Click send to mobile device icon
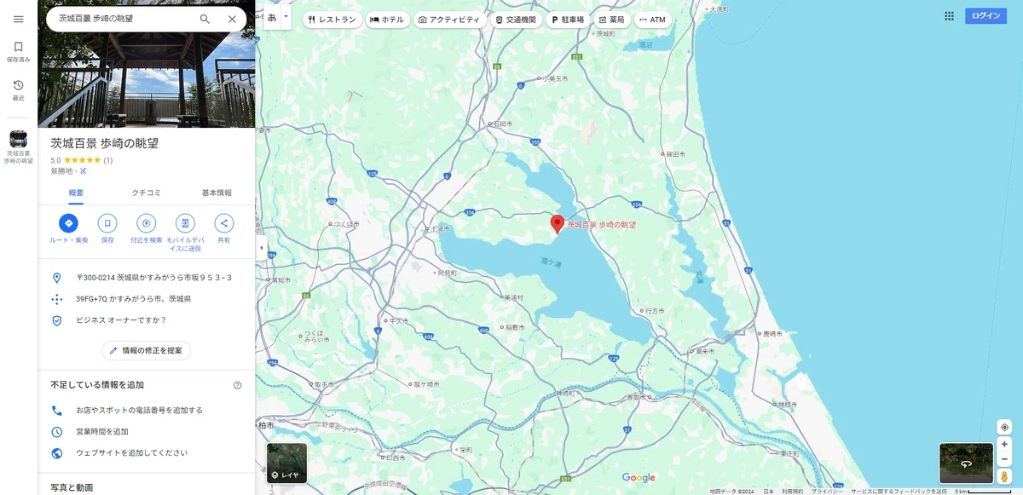This screenshot has height=495, width=1023. (185, 223)
